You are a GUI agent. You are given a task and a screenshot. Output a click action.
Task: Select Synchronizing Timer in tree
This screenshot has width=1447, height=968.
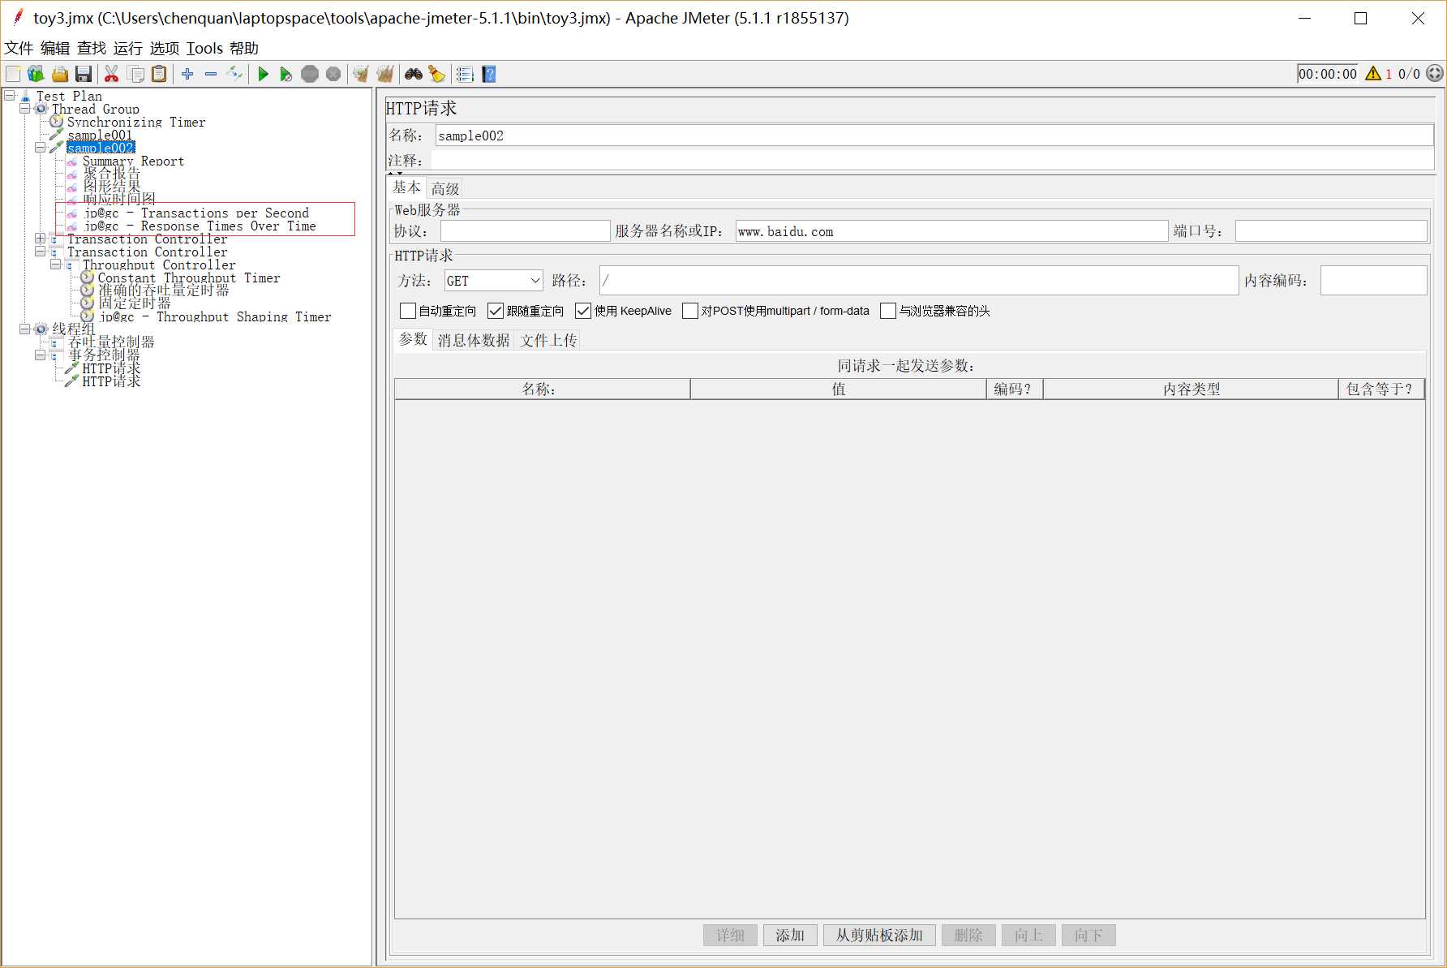click(136, 122)
